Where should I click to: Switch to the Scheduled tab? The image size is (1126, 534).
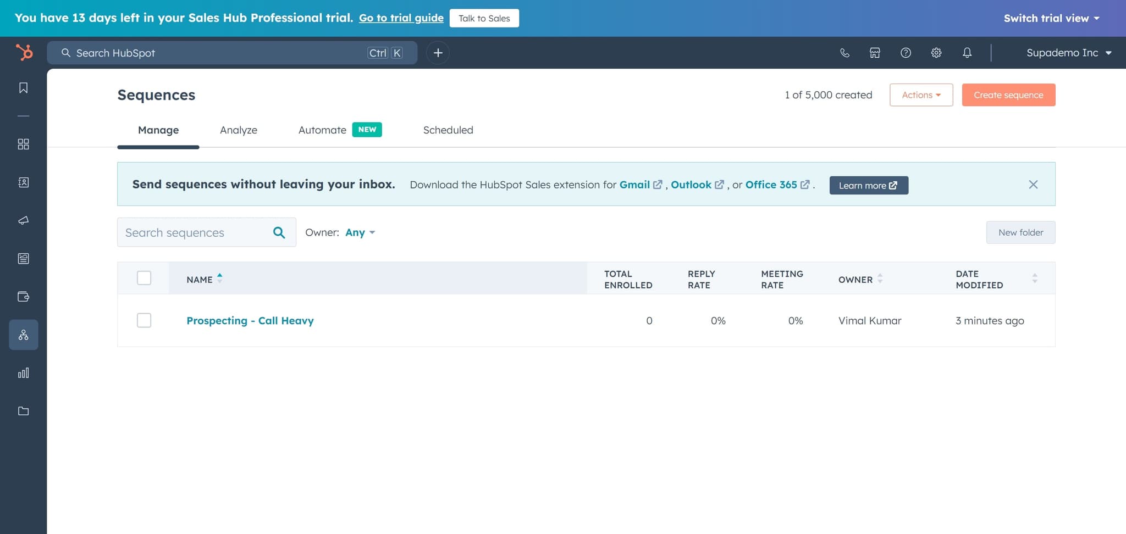[x=448, y=130]
